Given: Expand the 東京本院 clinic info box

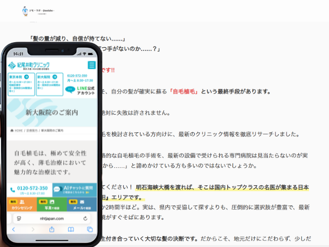Looking at the screenshot, I should tap(21, 85).
